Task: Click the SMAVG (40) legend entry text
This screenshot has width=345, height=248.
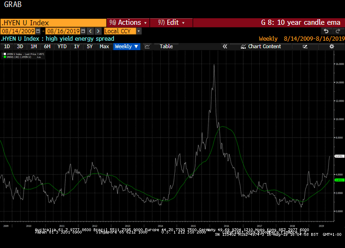Action: (19, 57)
